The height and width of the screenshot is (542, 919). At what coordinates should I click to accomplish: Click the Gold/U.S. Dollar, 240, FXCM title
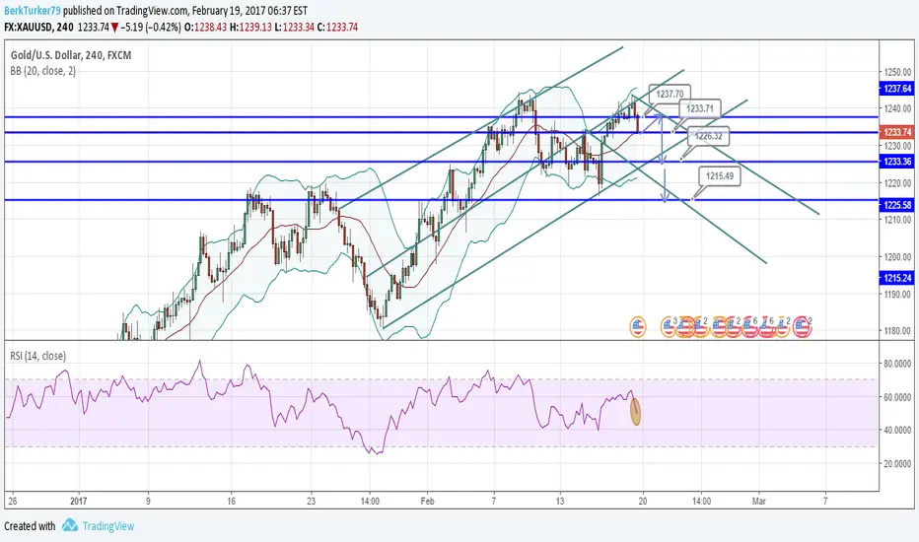coord(71,55)
